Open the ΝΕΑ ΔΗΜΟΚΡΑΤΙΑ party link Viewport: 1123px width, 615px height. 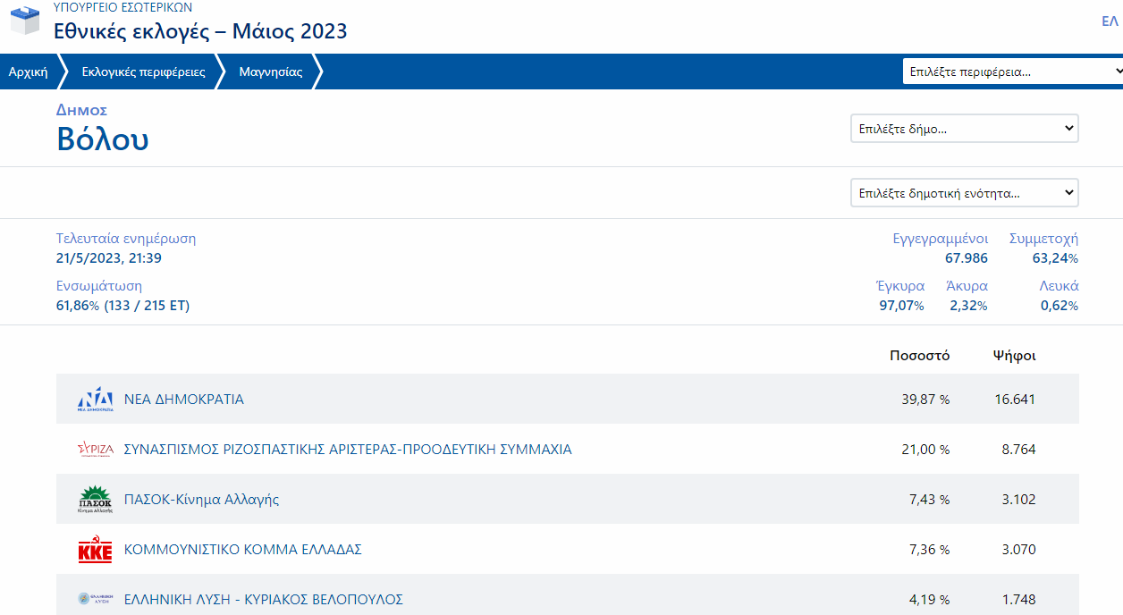pyautogui.click(x=183, y=400)
